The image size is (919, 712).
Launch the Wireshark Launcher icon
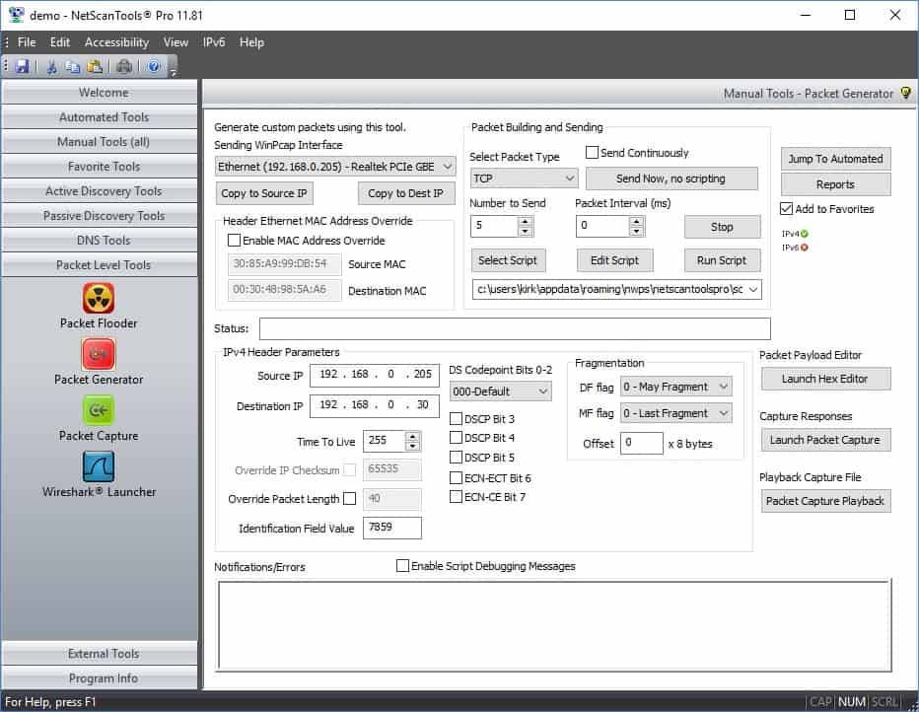click(99, 466)
